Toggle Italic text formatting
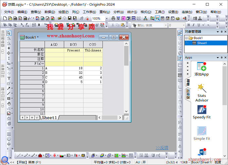Viewport: 228px width, 165px height. pos(193,25)
